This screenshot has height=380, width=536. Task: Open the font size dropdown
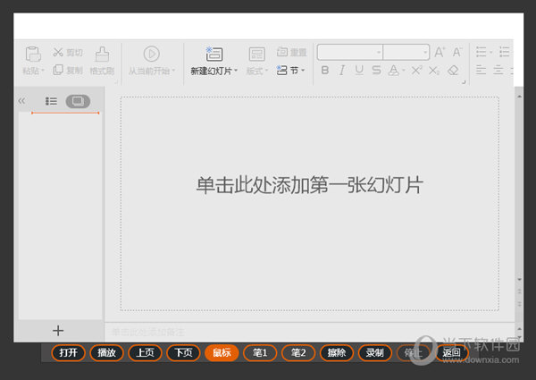pyautogui.click(x=425, y=53)
